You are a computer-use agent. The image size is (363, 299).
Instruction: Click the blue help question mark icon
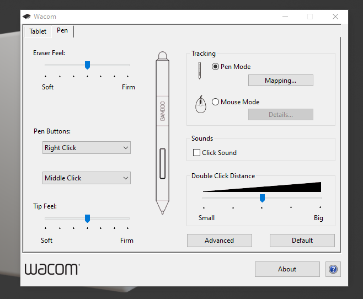point(333,269)
